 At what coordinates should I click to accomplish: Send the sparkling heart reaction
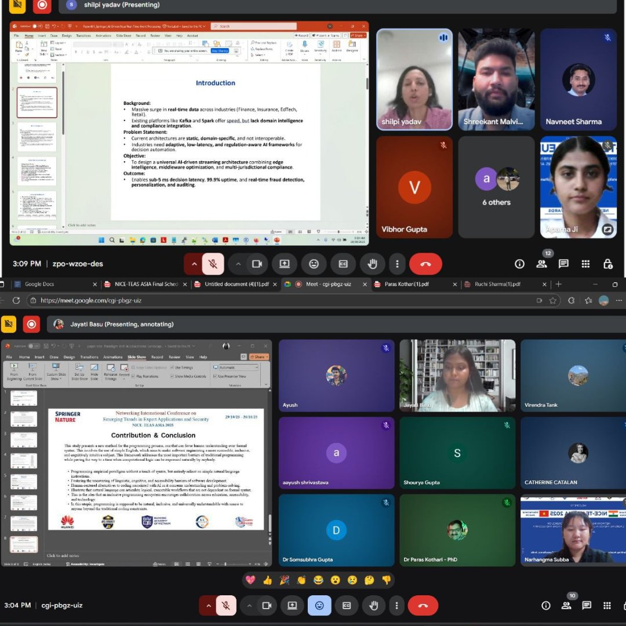[x=250, y=580]
